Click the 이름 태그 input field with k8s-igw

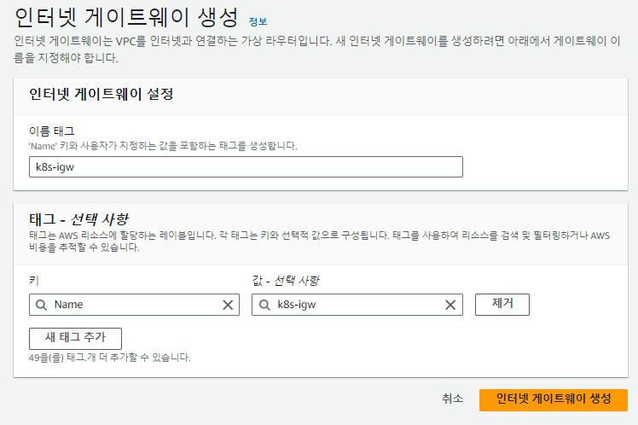pyautogui.click(x=246, y=167)
